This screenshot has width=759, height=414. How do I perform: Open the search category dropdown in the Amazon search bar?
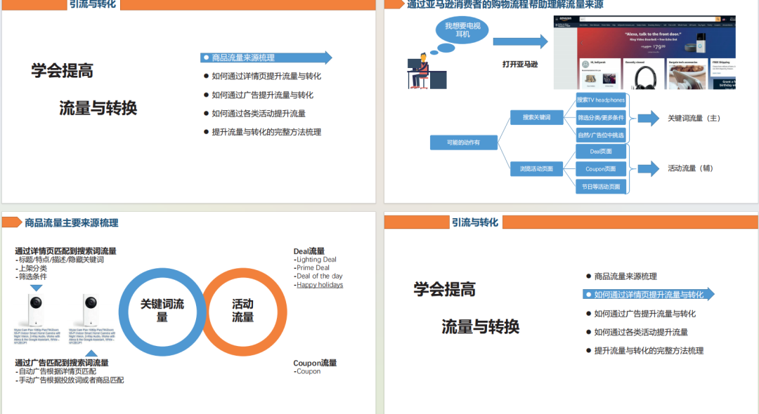(583, 18)
